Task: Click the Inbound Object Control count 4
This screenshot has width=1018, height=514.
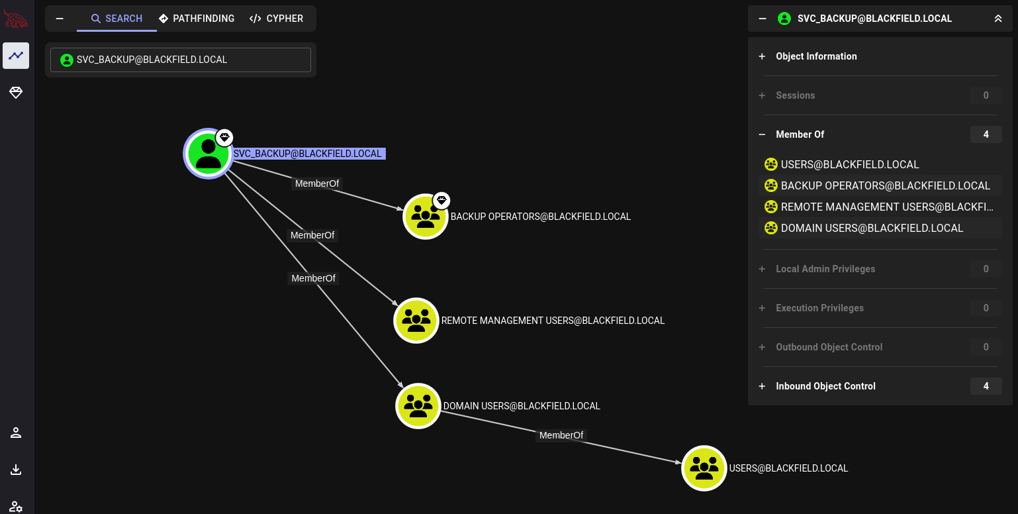Action: click(x=986, y=386)
